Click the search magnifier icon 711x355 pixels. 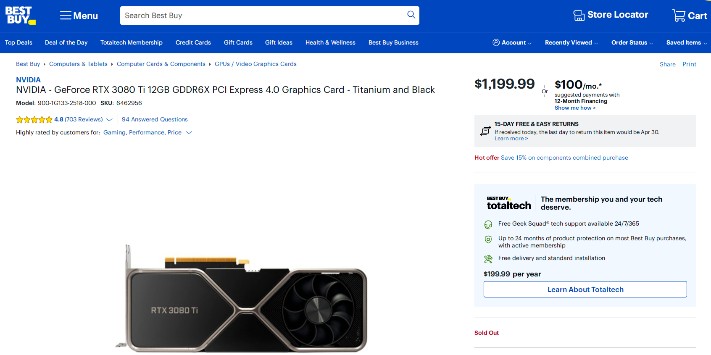(411, 15)
